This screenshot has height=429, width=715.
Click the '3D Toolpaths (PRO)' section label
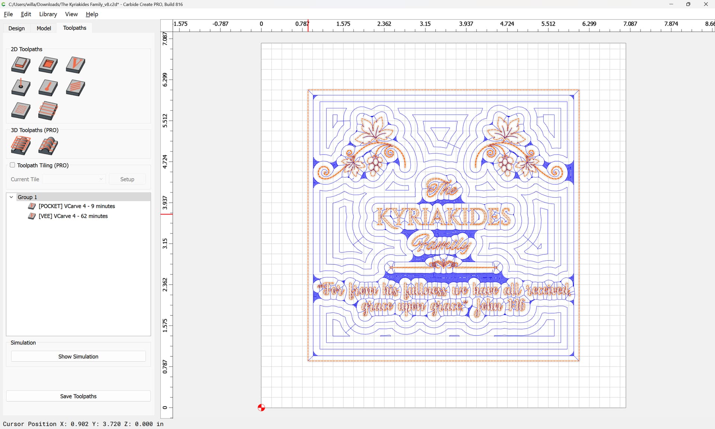(35, 130)
